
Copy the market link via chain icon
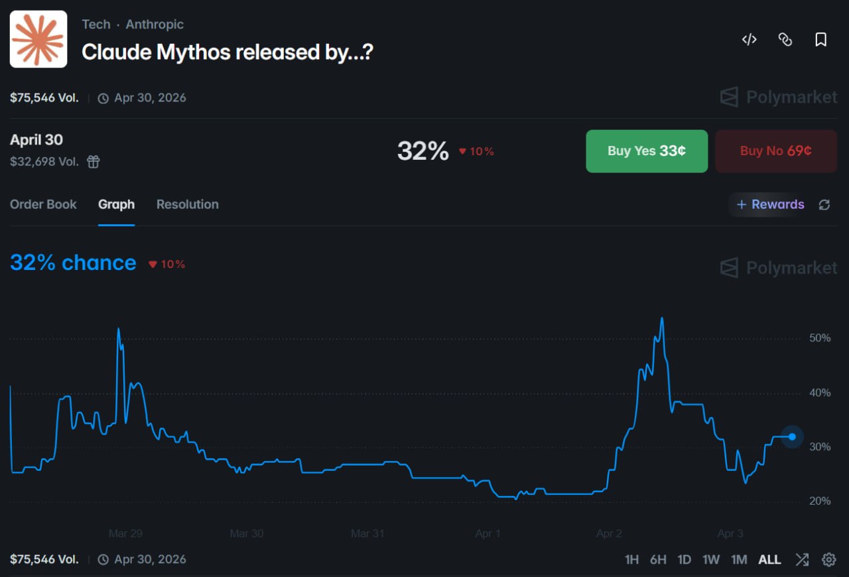pos(785,40)
